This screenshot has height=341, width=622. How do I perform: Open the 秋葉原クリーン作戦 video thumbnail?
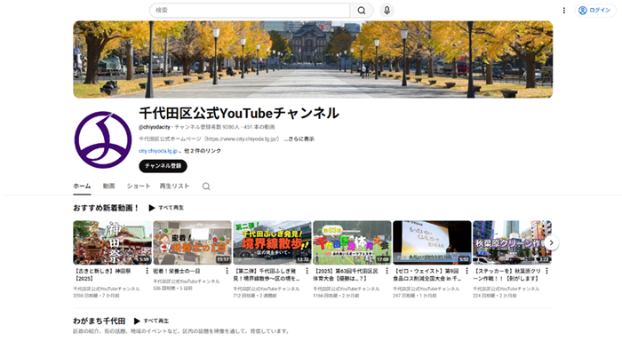click(x=512, y=242)
